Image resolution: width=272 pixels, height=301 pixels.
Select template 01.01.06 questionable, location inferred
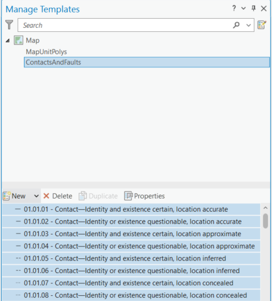coord(131,271)
